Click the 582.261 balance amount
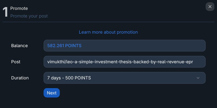Viewport: 217px width, 108px height. point(56,46)
